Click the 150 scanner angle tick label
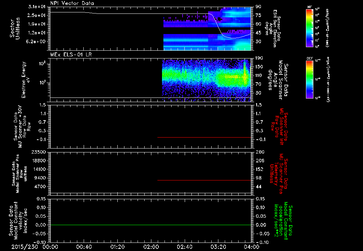 [259, 67]
